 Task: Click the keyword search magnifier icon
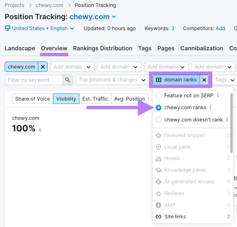coord(67,80)
